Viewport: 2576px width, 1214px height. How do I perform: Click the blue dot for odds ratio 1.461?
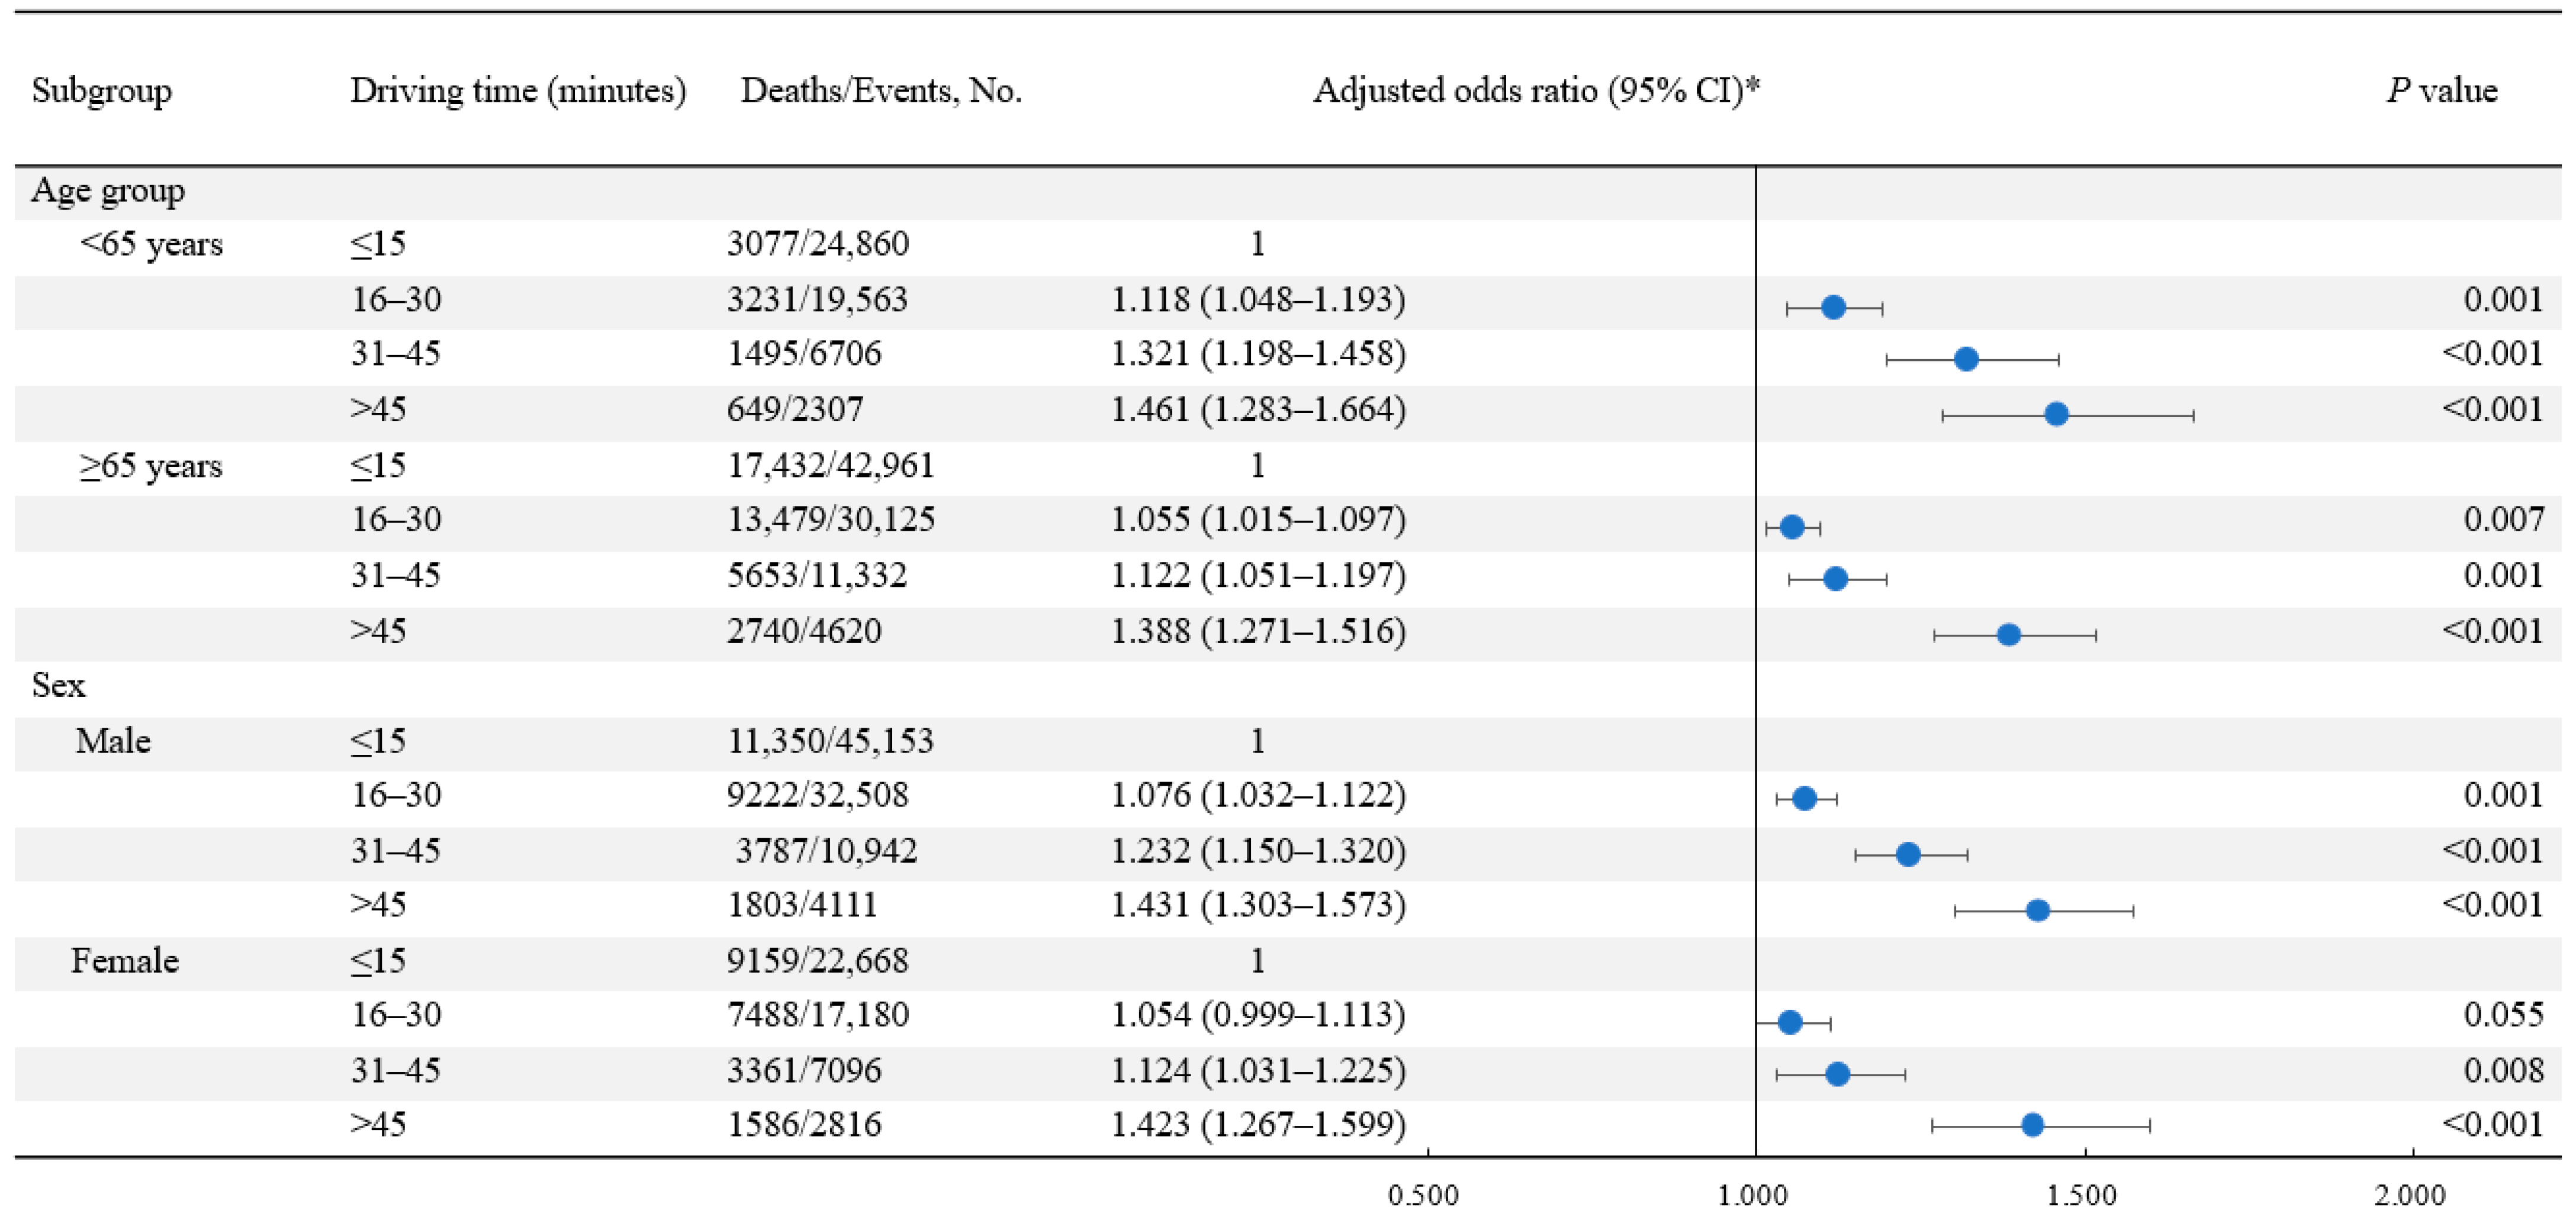pos(2056,414)
